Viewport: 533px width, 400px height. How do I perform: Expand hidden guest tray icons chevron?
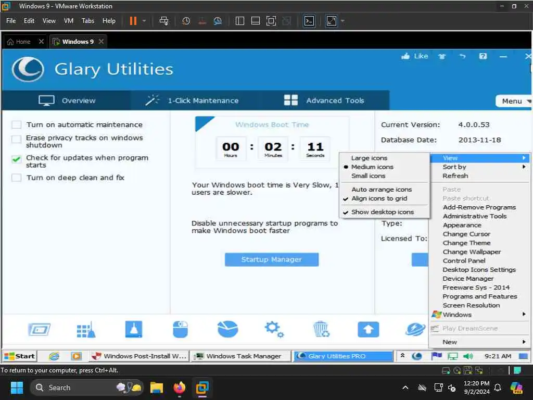click(x=402, y=356)
